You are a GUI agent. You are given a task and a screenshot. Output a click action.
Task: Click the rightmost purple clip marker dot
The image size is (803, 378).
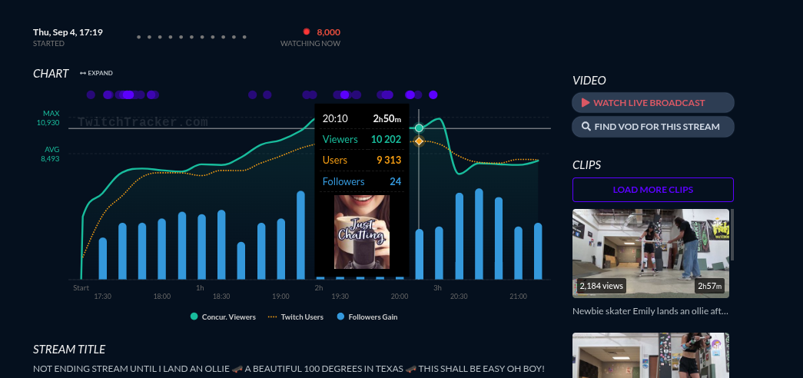pyautogui.click(x=433, y=94)
